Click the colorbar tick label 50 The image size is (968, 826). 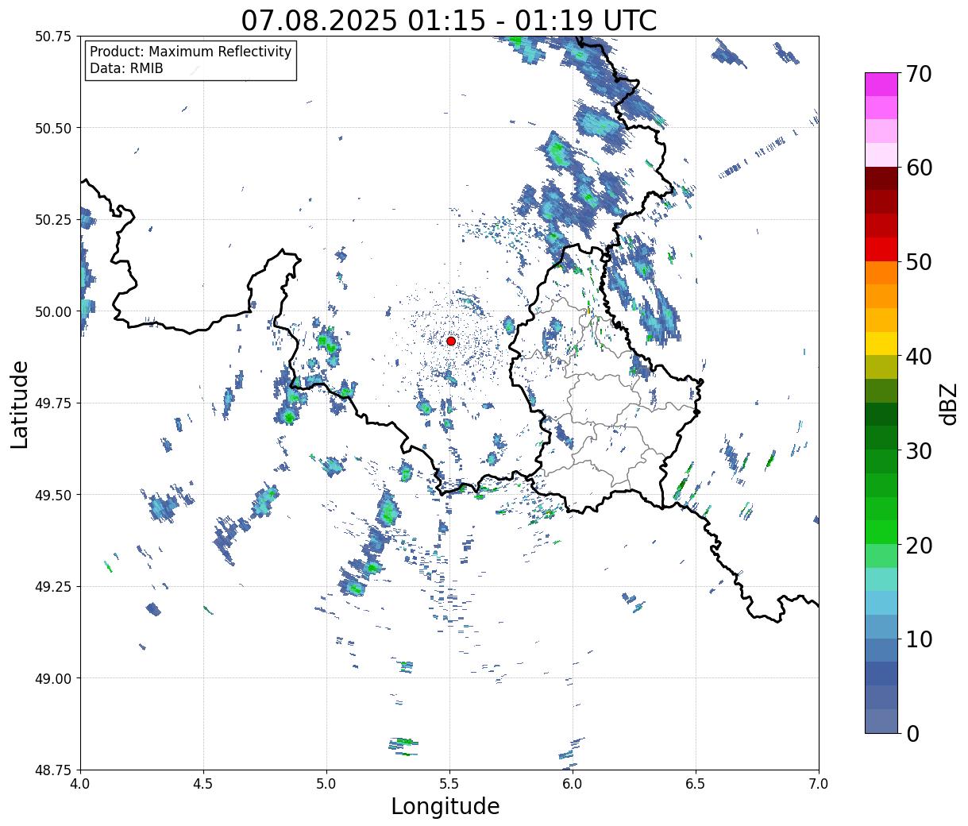coord(919,262)
